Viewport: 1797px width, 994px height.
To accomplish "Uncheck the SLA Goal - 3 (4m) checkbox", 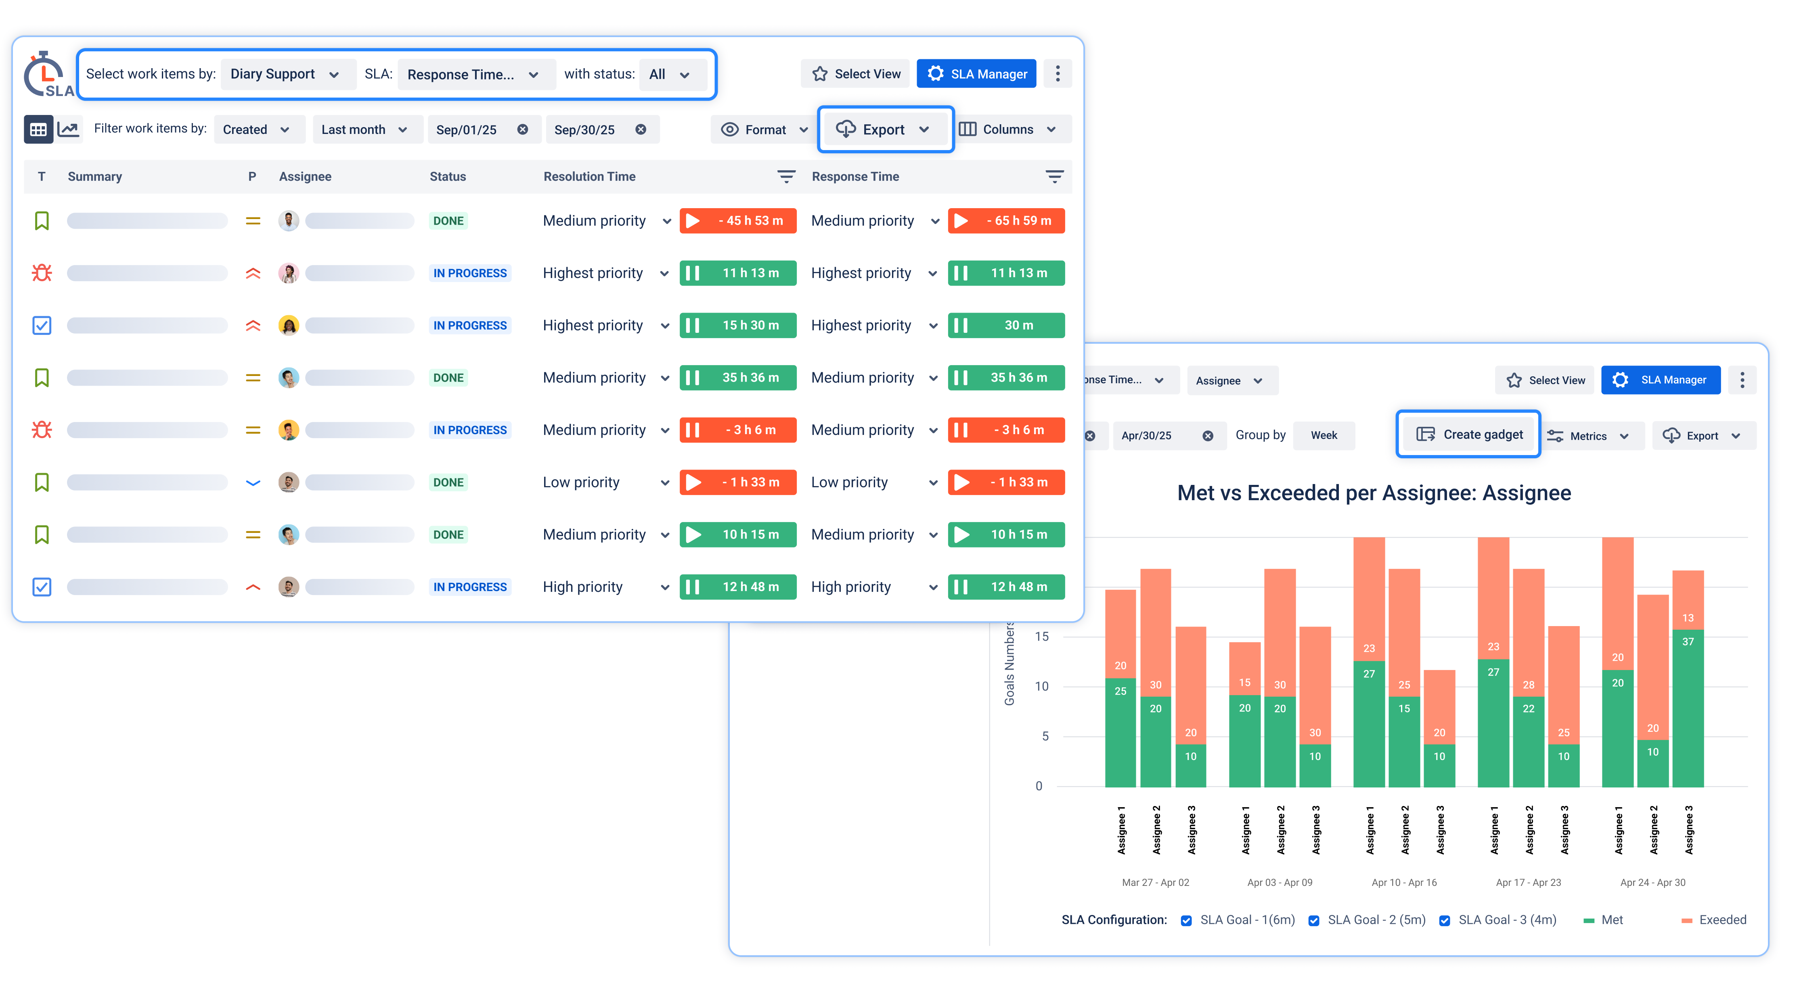I will (1445, 921).
